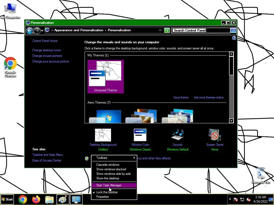This screenshot has width=274, height=205.
Task: Select the Characters Aero theme thumbnail
Action: pos(178,116)
